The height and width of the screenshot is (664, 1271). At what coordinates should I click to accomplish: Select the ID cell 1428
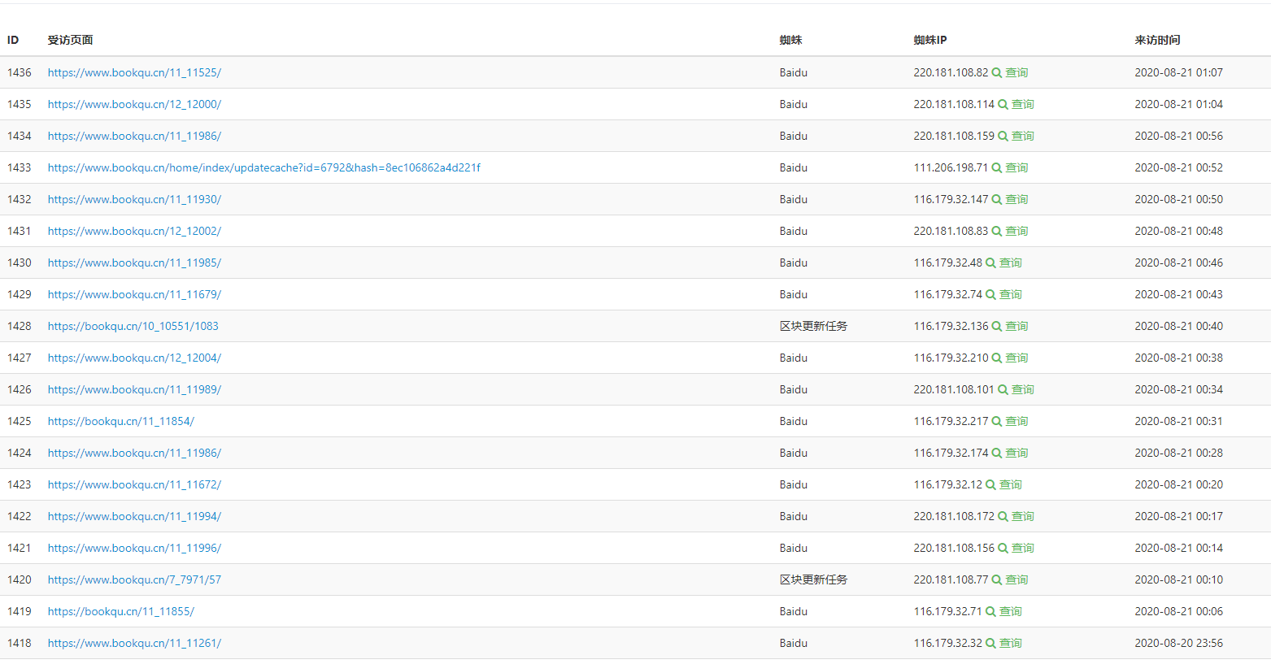point(20,326)
